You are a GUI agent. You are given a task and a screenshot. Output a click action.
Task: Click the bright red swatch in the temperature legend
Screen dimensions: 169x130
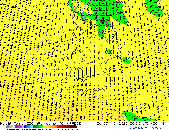coord(58,127)
